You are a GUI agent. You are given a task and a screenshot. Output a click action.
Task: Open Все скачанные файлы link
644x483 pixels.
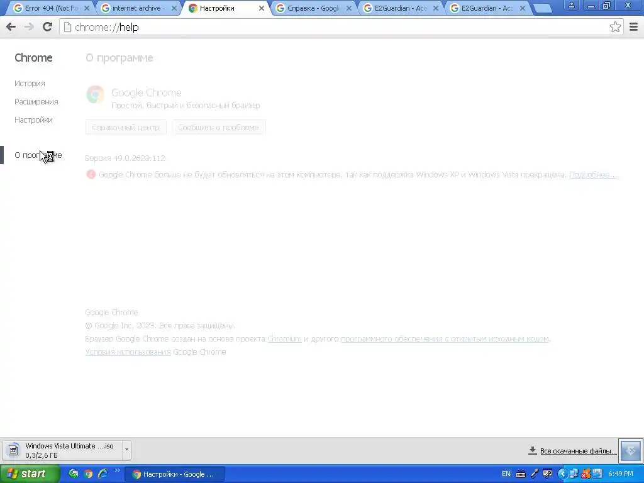point(579,451)
